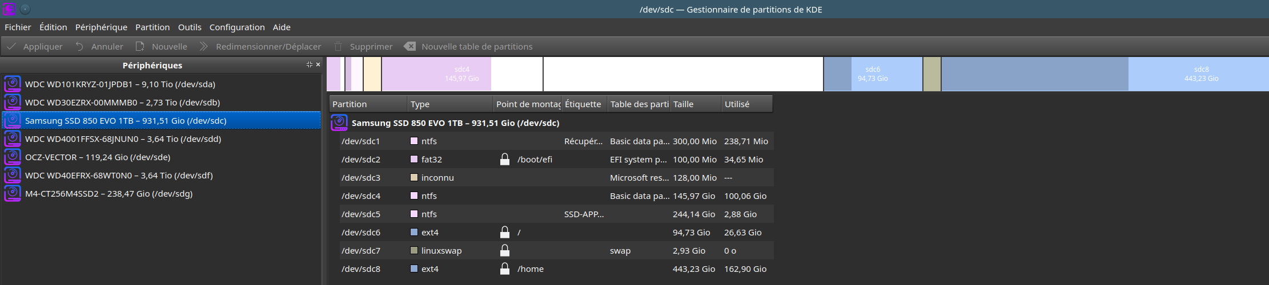The width and height of the screenshot is (1269, 285).
Task: Click the Microsoft res... table cell
Action: pyautogui.click(x=639, y=177)
